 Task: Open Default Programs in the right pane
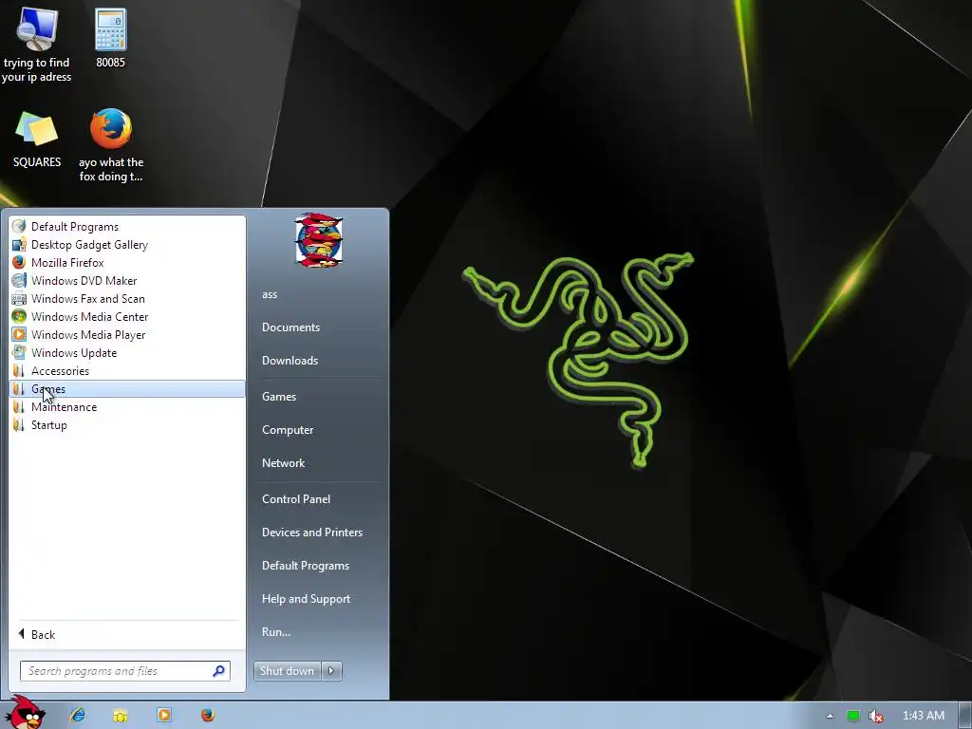coord(306,566)
